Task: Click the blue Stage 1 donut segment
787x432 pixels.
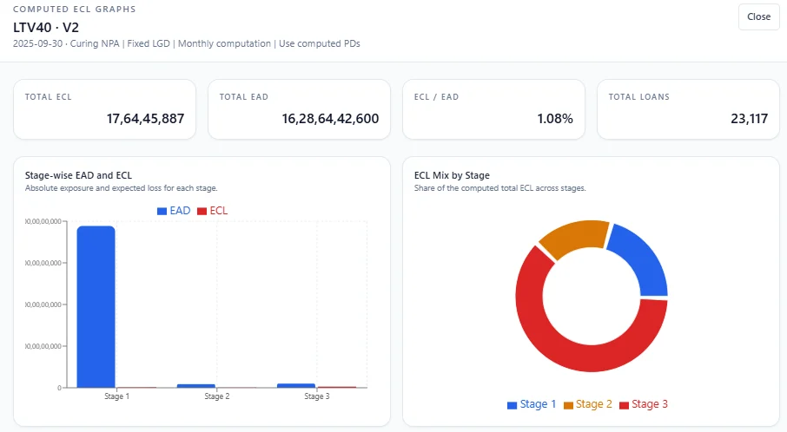Action: (640, 258)
